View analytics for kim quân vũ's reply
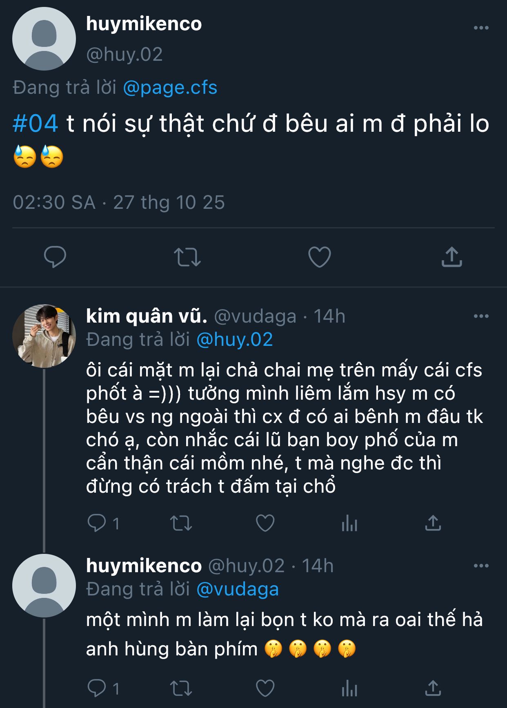507x708 pixels. click(349, 523)
